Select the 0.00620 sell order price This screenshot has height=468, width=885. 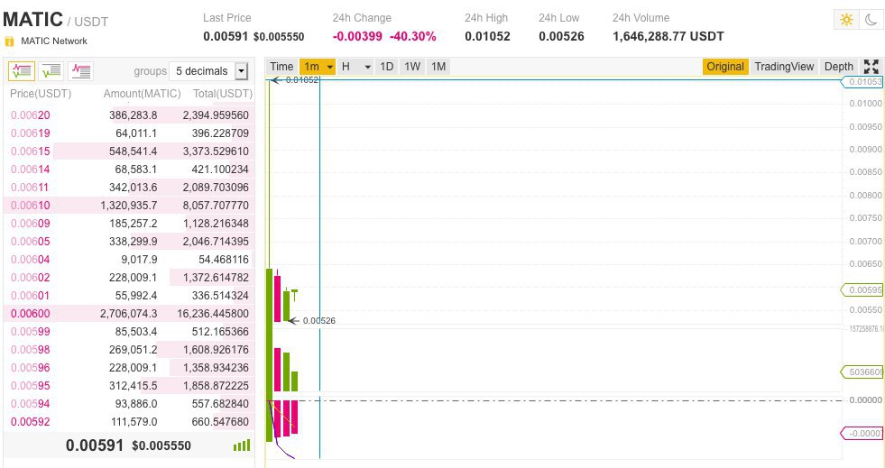[31, 115]
